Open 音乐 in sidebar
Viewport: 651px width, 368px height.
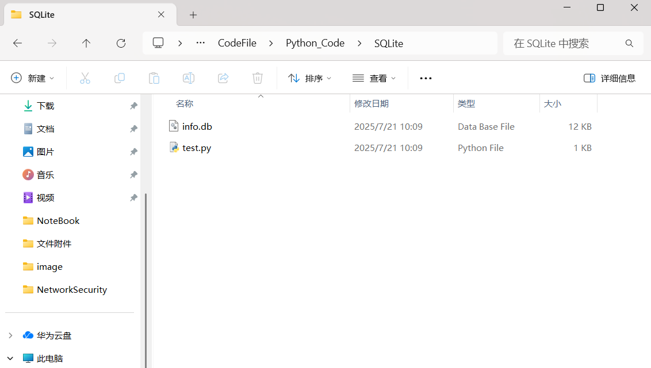45,175
